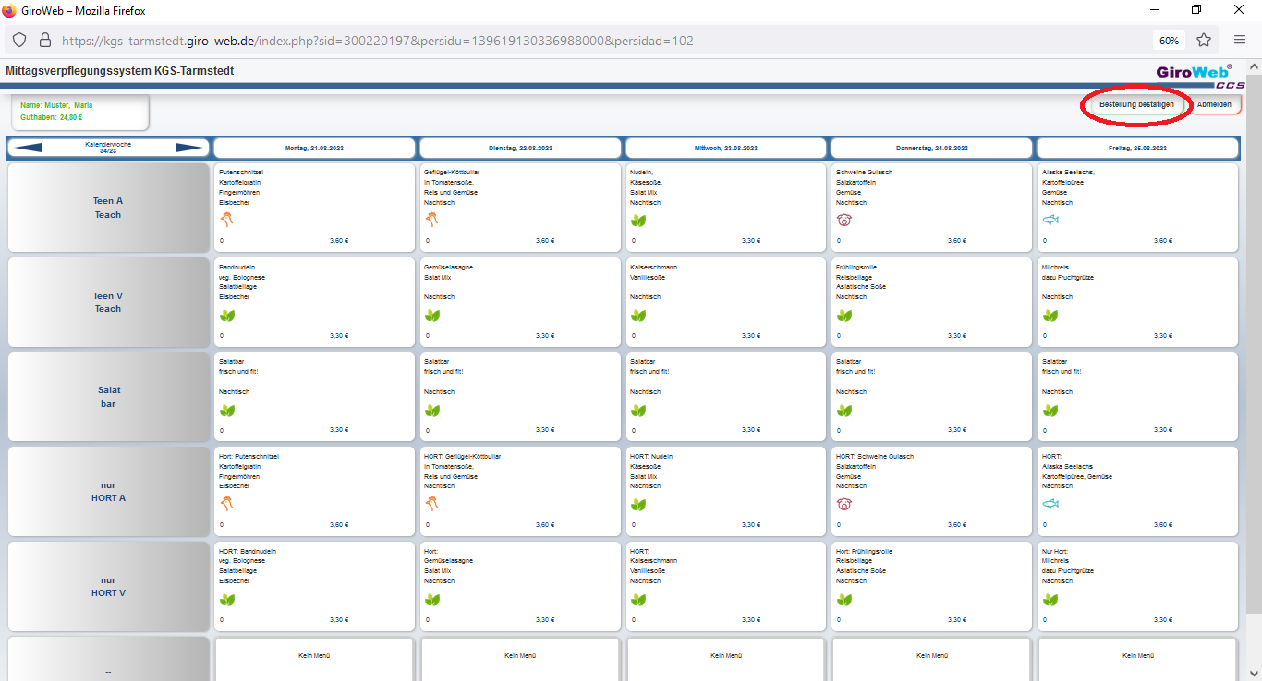
Task: Click the Dienstag, 22.08.2023 day header
Action: coord(521,148)
